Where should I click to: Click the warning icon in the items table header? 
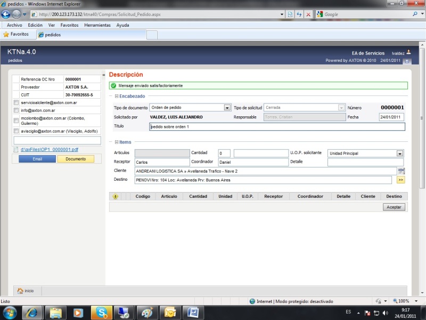click(116, 196)
